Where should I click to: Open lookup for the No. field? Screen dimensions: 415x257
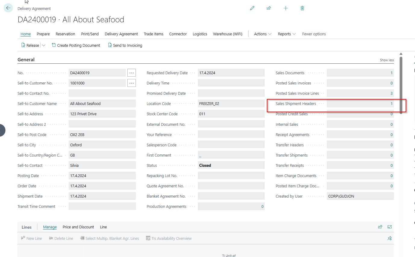[131, 73]
